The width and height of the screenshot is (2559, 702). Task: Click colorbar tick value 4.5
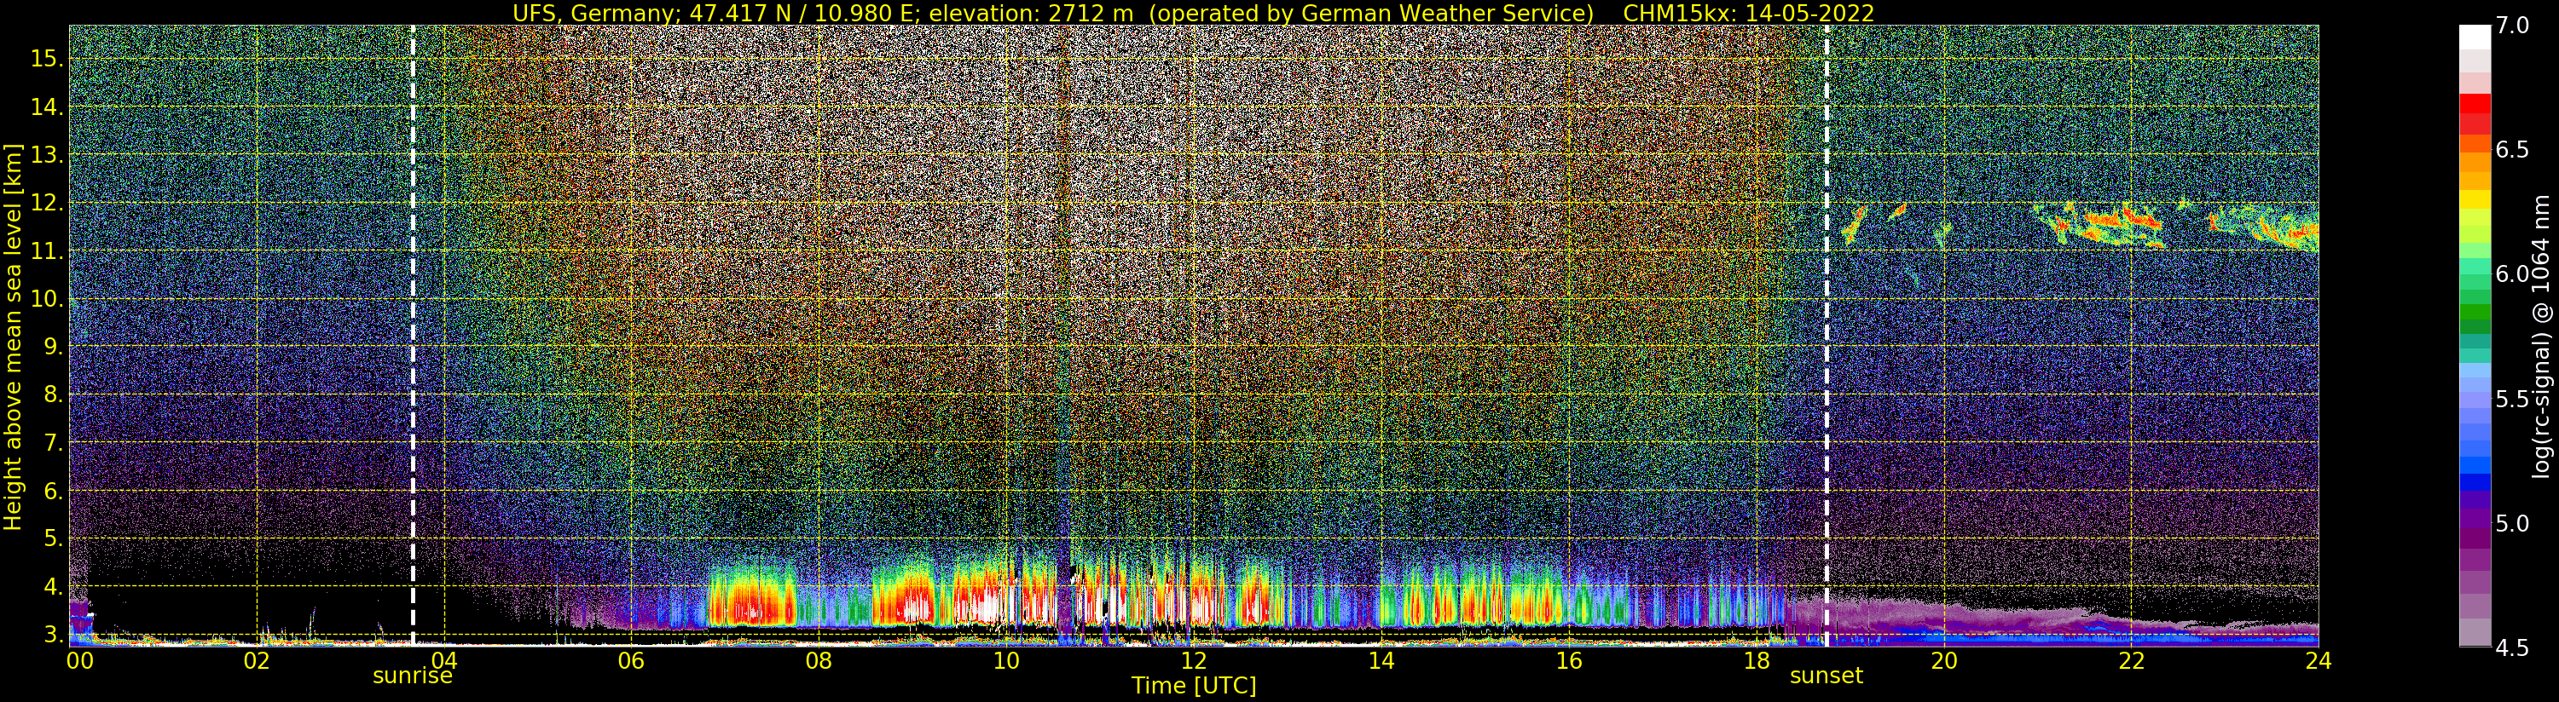[2513, 647]
